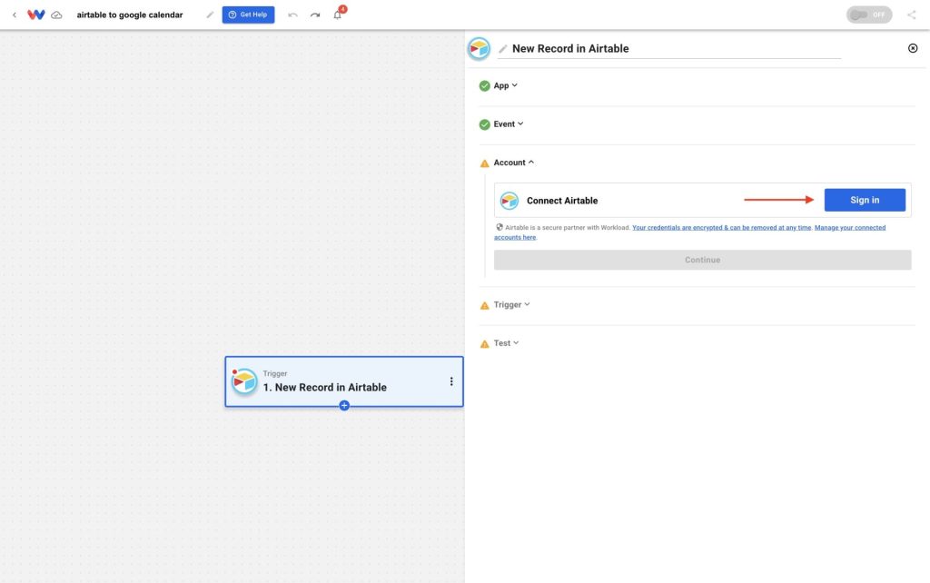Click the cloud save status icon
Image resolution: width=930 pixels, height=583 pixels.
[x=56, y=15]
